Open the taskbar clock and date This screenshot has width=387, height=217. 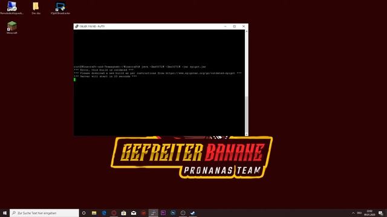(x=369, y=213)
